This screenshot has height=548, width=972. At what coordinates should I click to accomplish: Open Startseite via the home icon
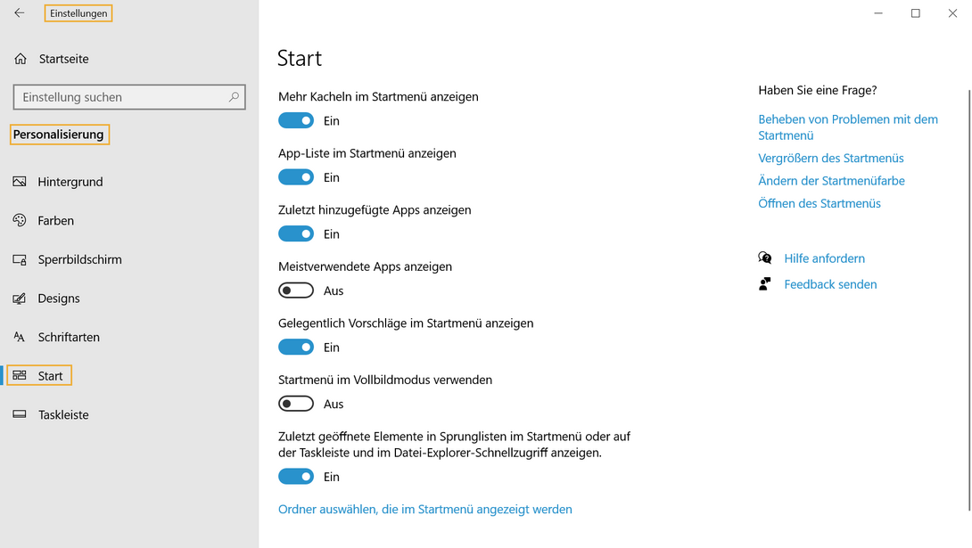point(19,58)
